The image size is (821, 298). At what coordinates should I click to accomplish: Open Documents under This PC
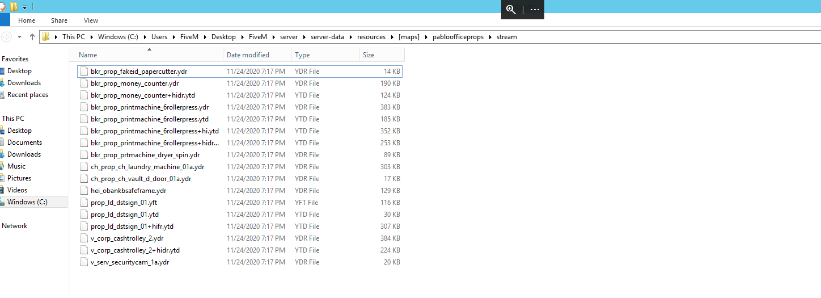coord(24,142)
